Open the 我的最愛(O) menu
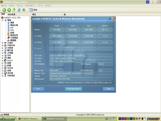161x121 pixels. (30, 6)
